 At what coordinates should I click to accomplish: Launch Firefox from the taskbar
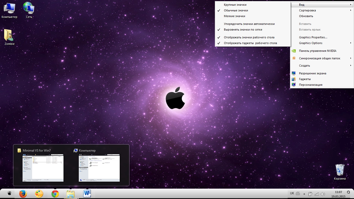(x=23, y=194)
